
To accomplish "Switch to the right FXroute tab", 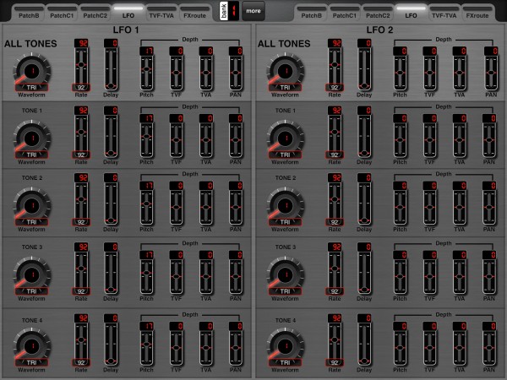I will click(477, 13).
